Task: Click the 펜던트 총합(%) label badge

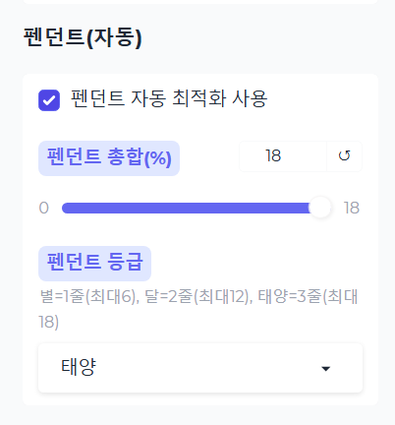Action: 109,158
